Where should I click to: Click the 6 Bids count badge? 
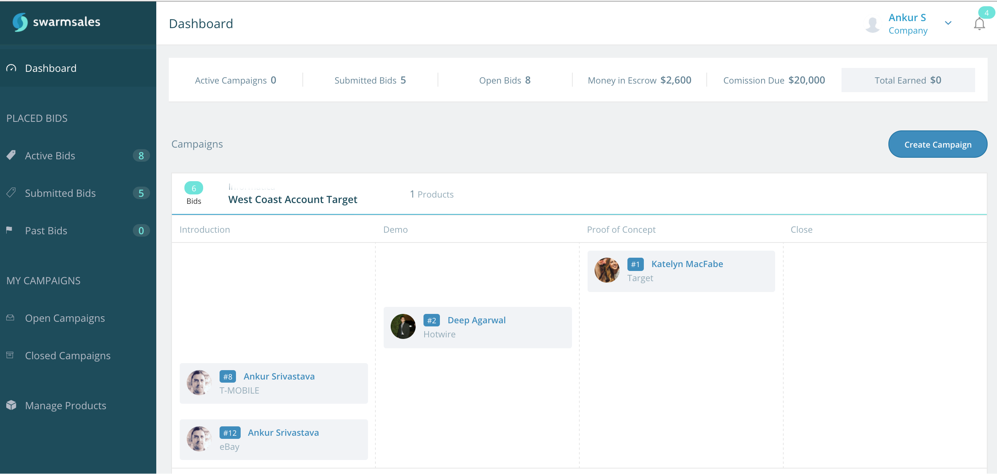point(193,188)
